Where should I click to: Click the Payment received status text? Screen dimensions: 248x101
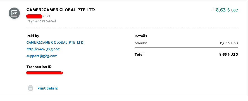[x=41, y=21]
